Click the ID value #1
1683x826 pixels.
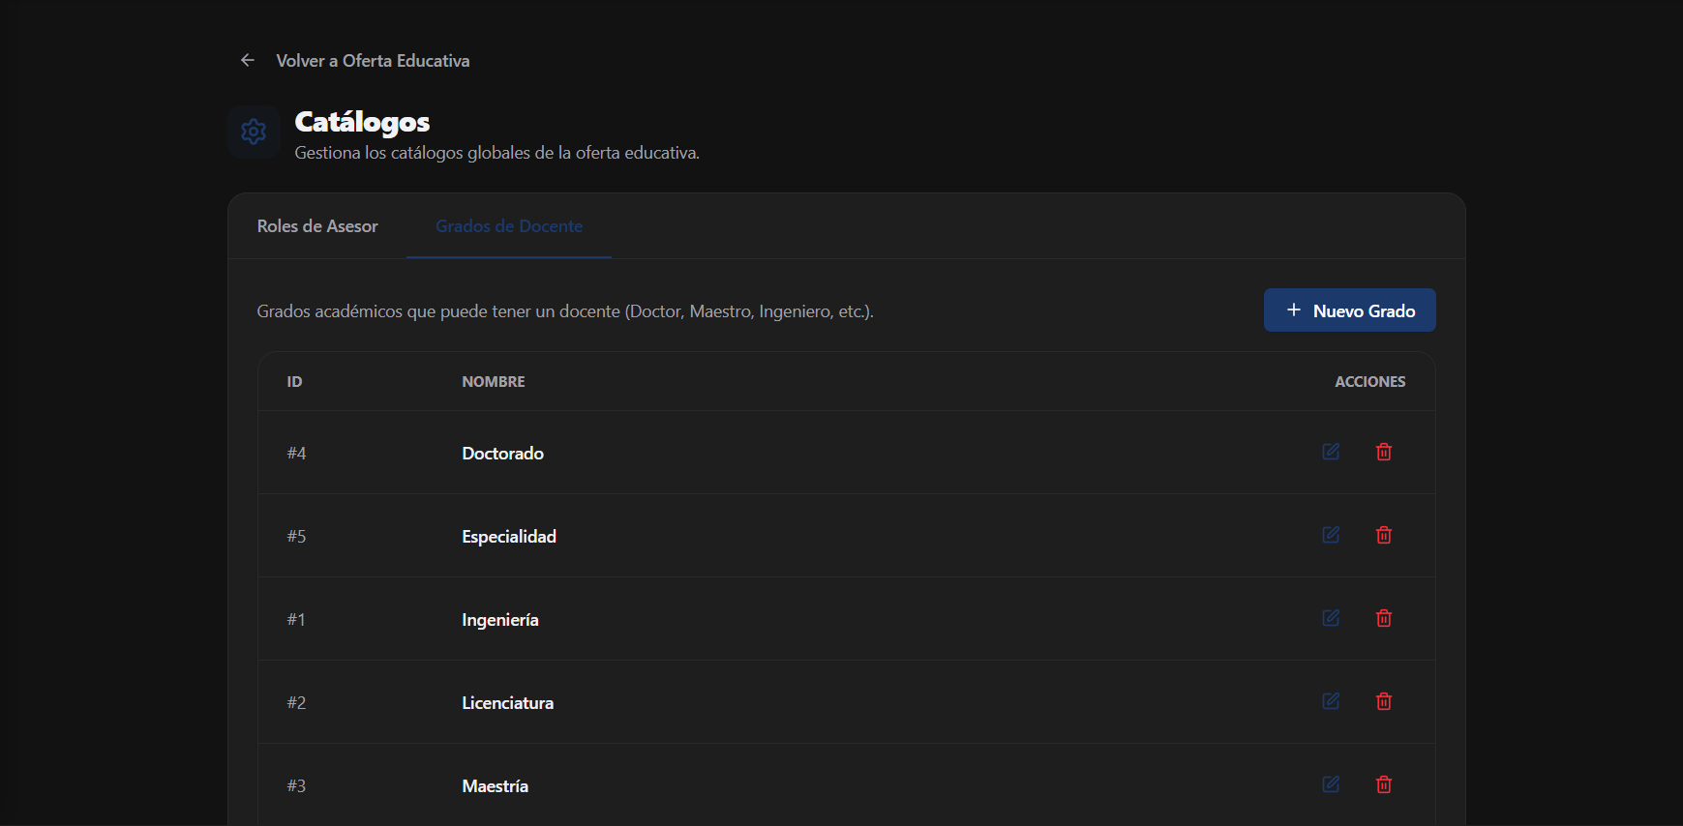click(x=296, y=620)
